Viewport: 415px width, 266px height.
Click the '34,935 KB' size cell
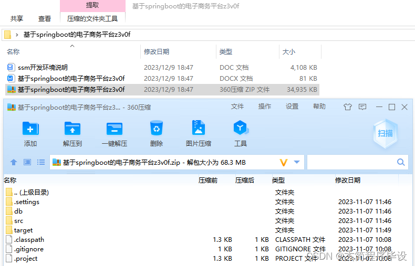302,90
